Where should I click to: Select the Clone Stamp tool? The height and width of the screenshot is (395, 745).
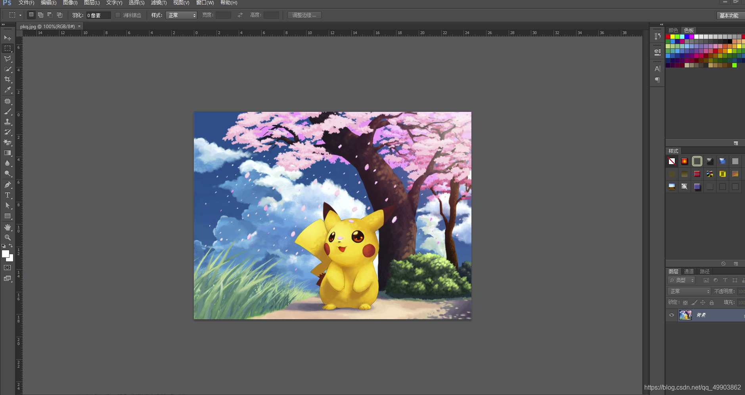coord(8,122)
